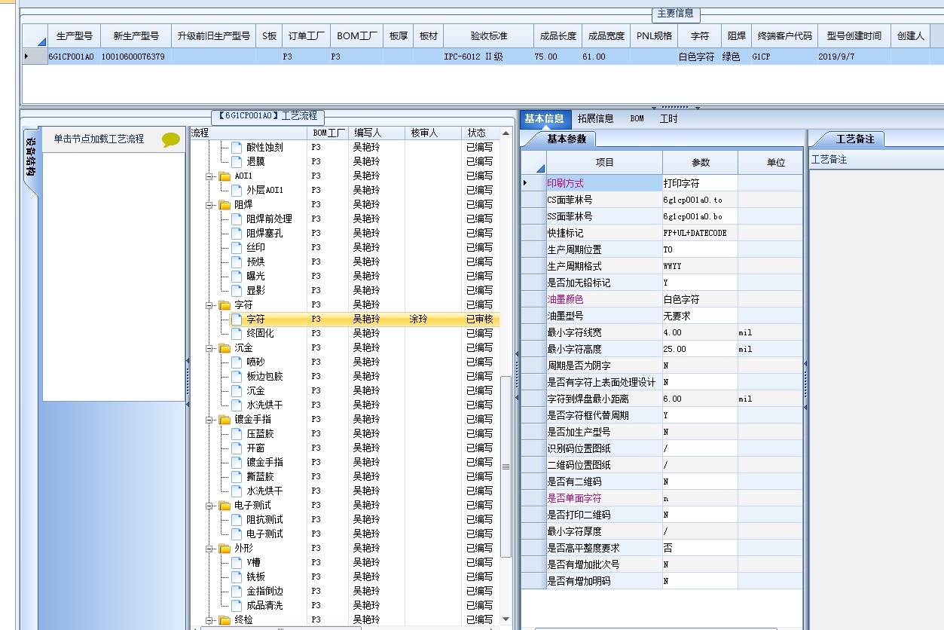The image size is (944, 630).
Task: Click the 编写人 header in process tree
Action: [x=377, y=133]
